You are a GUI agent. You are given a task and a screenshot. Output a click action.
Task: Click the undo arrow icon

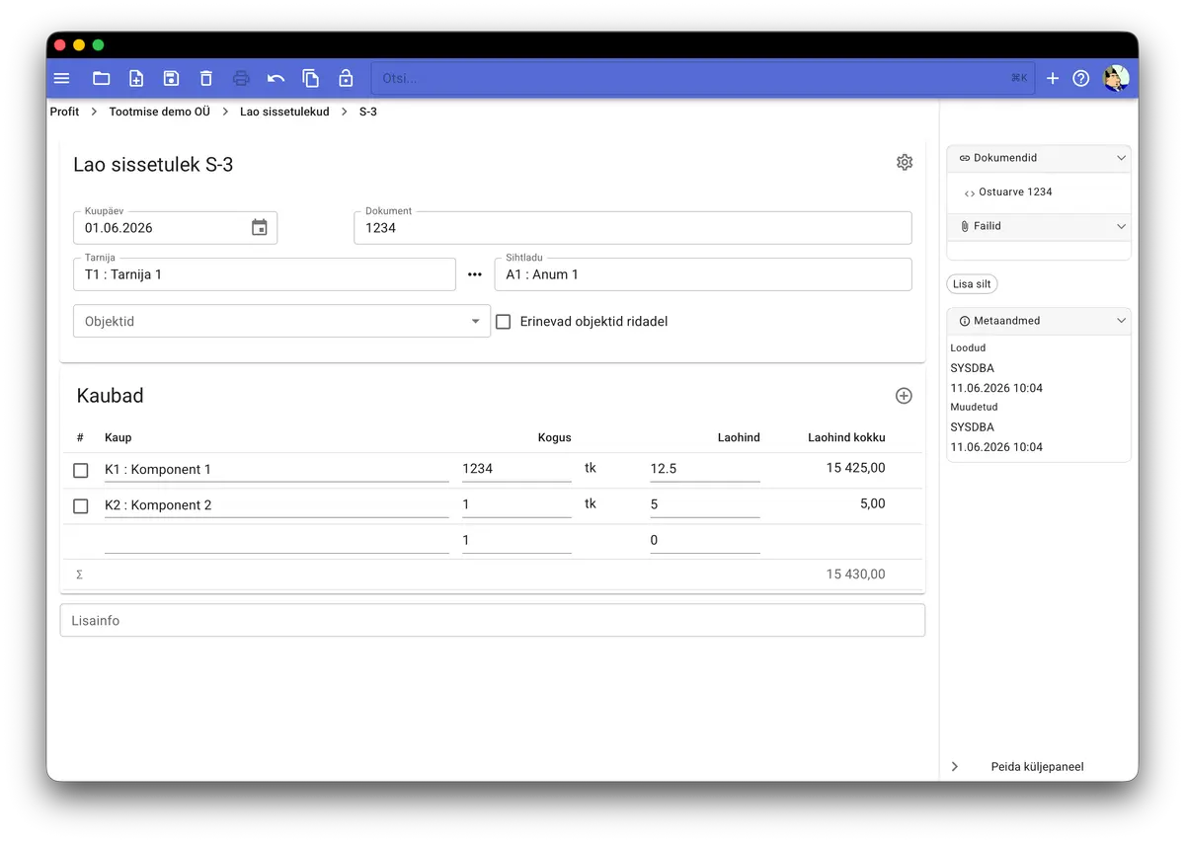pos(276,78)
